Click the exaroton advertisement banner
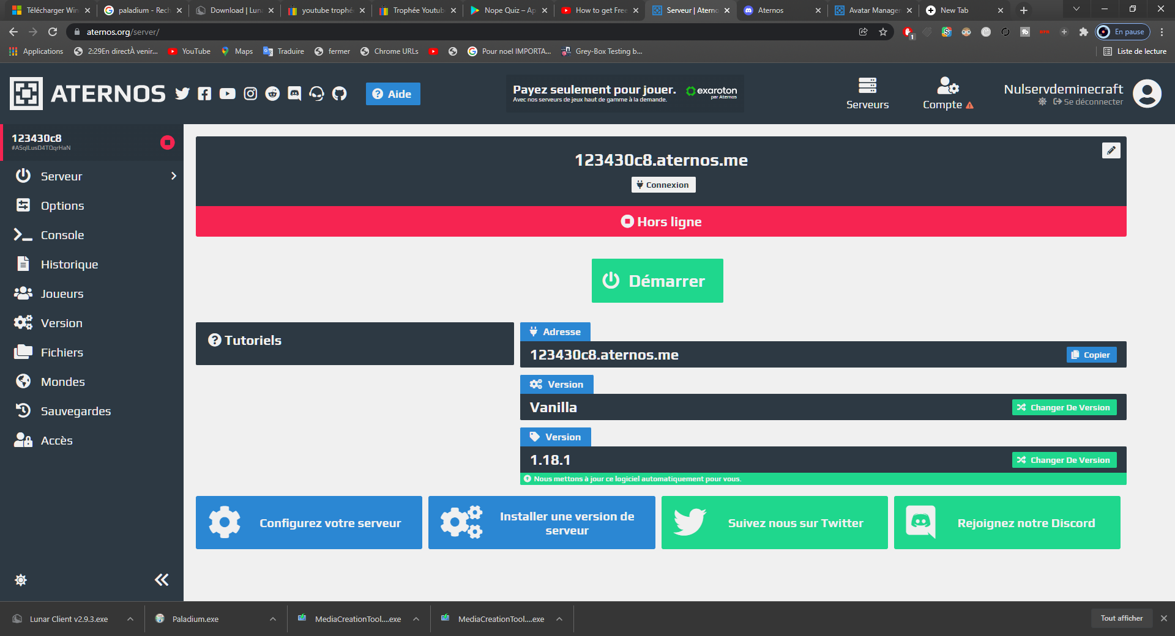1175x636 pixels. pyautogui.click(x=625, y=94)
